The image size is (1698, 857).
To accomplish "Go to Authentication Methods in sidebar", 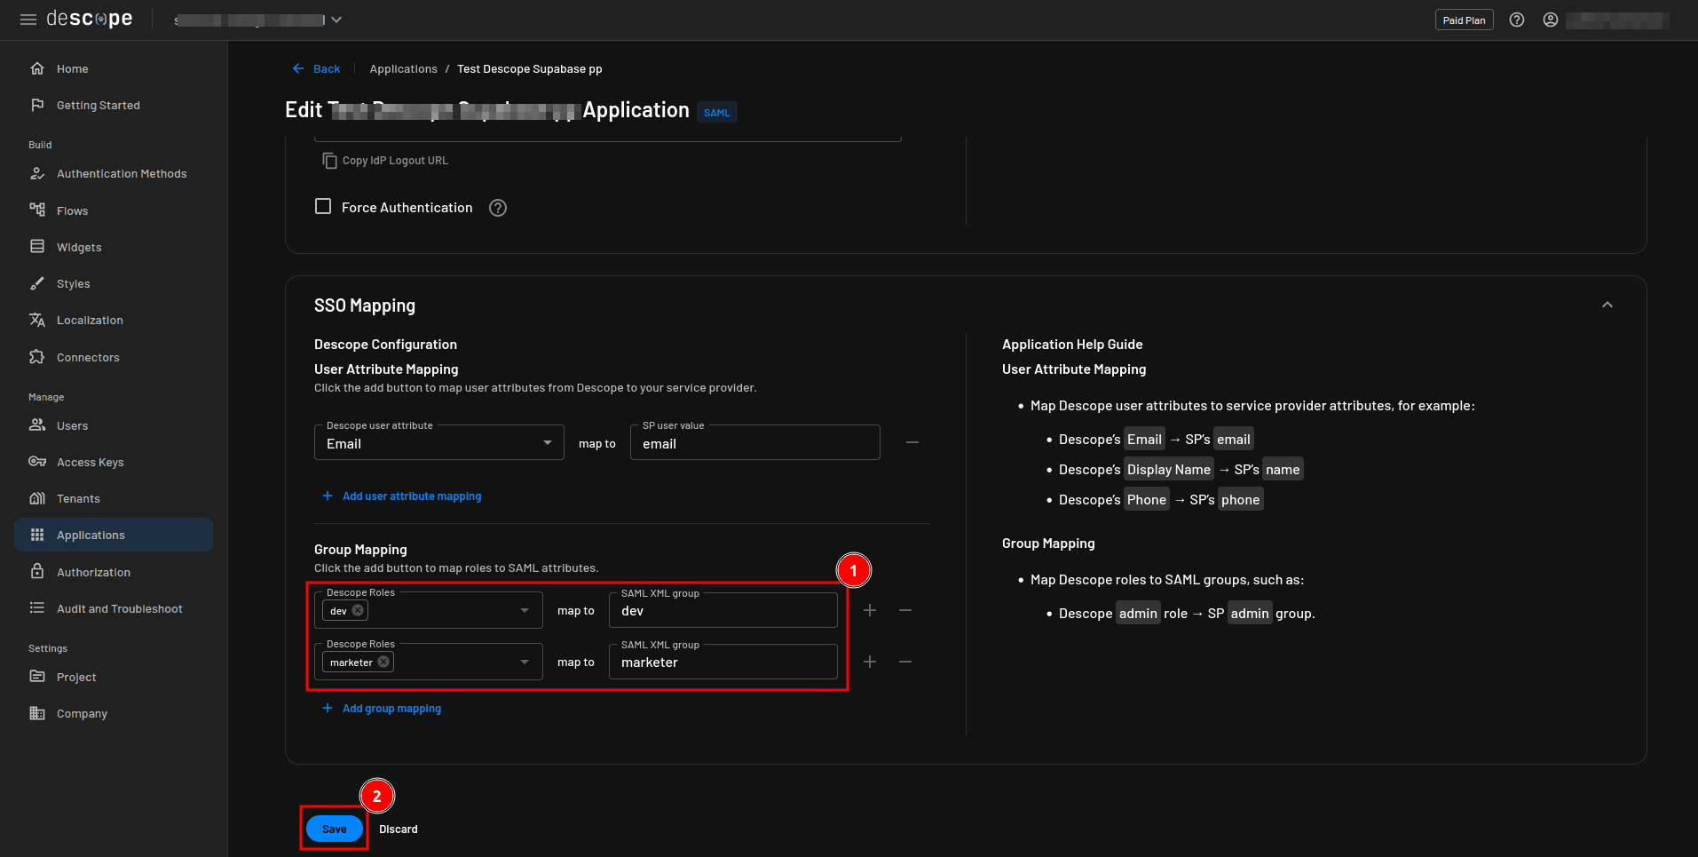I will pyautogui.click(x=122, y=174).
